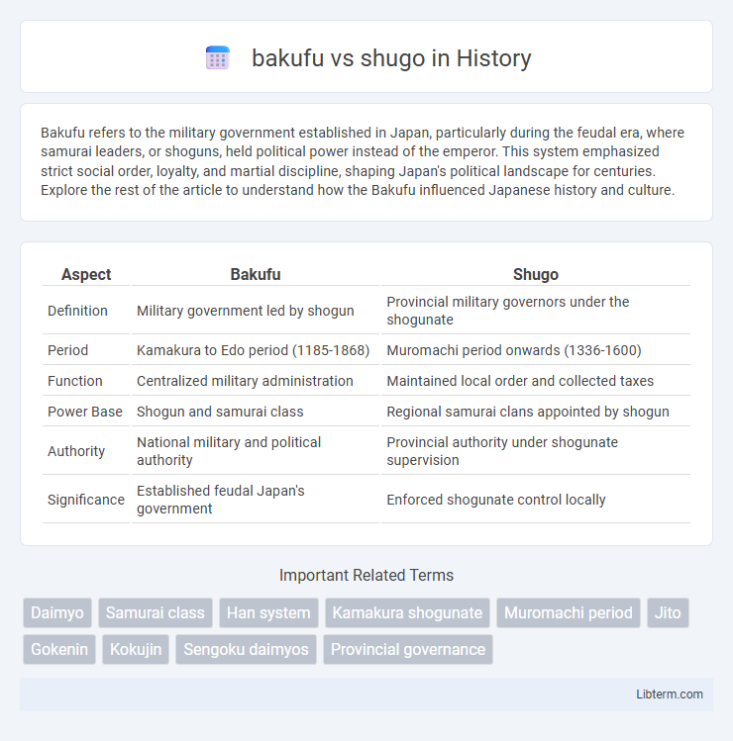
Task: Select the Muromachi period tag
Action: coord(569,613)
